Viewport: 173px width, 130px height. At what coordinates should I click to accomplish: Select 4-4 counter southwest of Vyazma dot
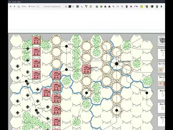point(56,75)
